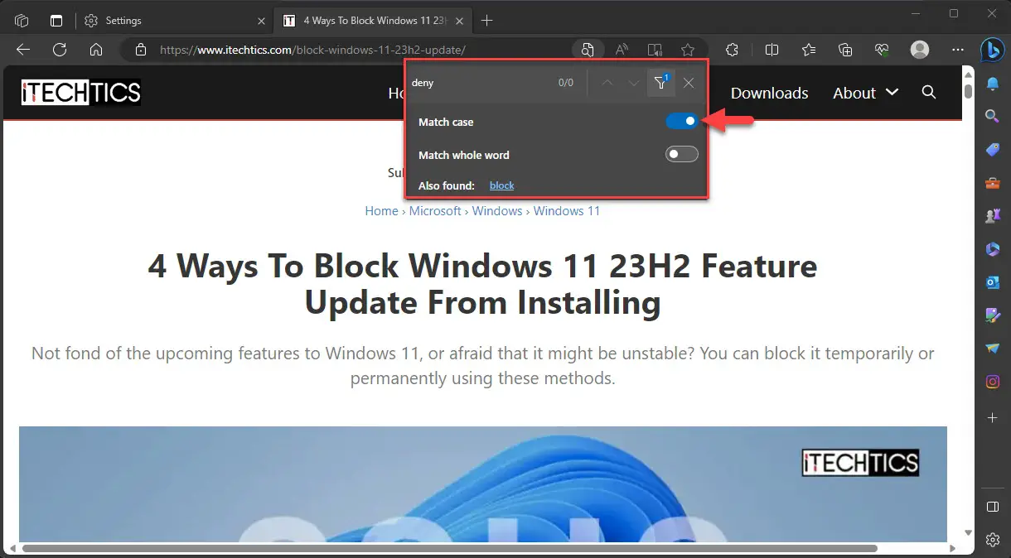Open the tab actions menu icon
Viewport: 1011px width, 558px height.
[56, 21]
